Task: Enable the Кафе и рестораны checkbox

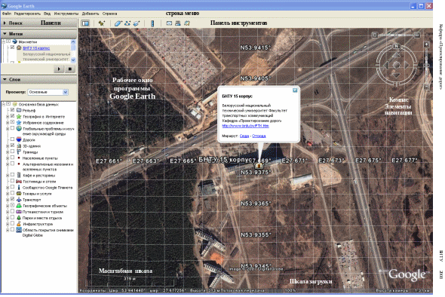Action: (x=13, y=175)
